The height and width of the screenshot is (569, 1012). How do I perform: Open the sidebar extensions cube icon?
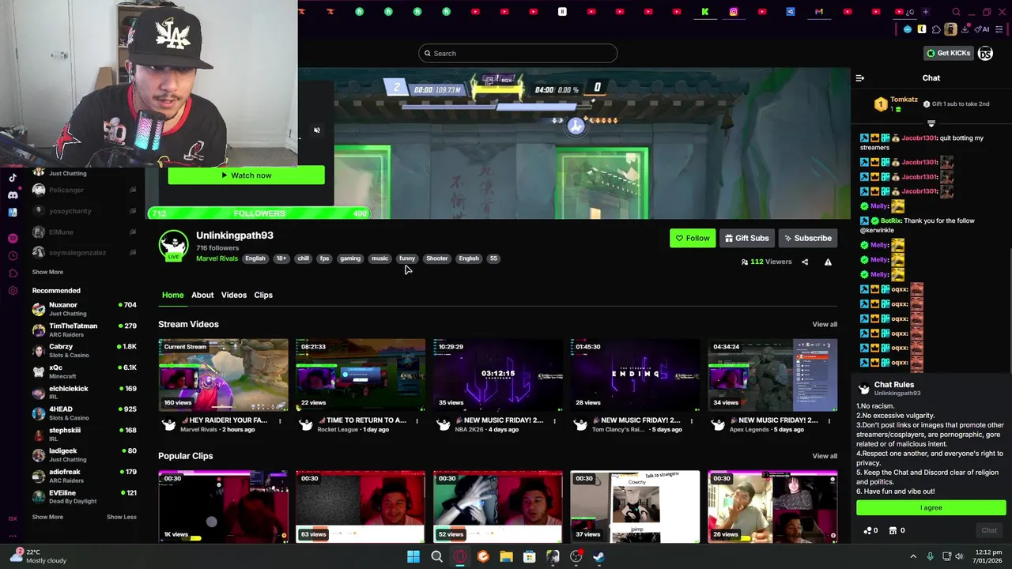point(13,273)
